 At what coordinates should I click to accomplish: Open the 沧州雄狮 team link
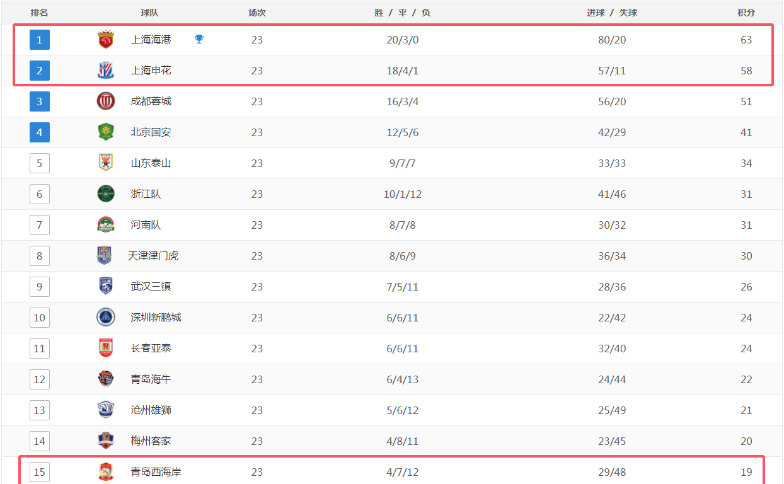coord(151,410)
